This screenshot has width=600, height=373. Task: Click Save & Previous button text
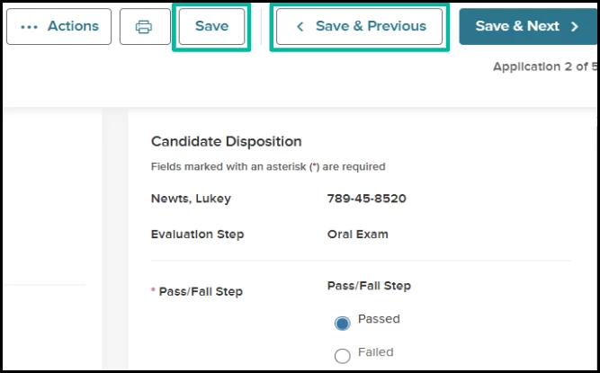click(371, 27)
